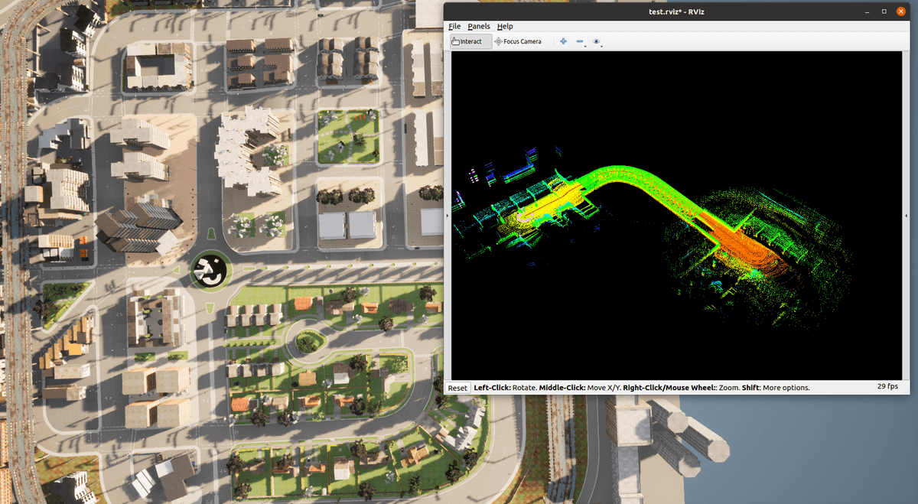
Task: Click the roundabout on the city map
Action: (x=209, y=269)
